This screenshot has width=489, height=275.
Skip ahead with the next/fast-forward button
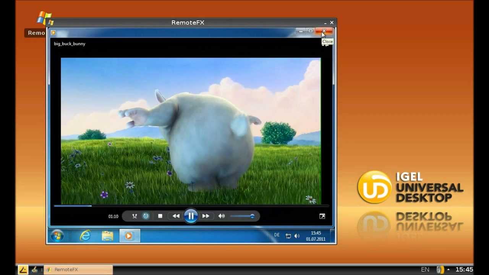pyautogui.click(x=206, y=216)
